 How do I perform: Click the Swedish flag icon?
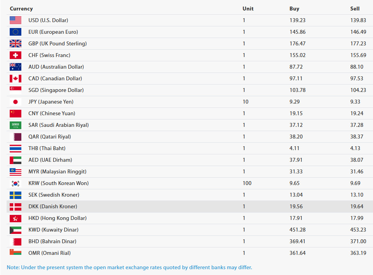16,195
